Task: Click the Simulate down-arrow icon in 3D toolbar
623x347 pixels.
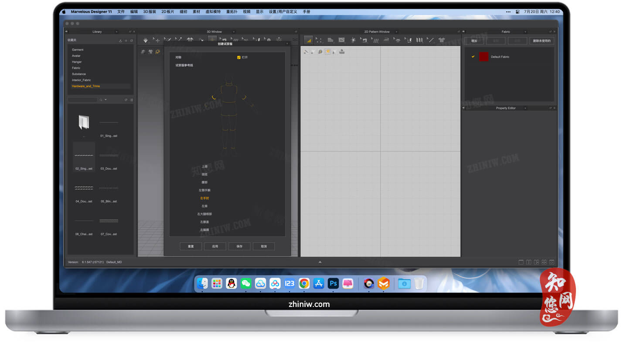Action: click(146, 40)
